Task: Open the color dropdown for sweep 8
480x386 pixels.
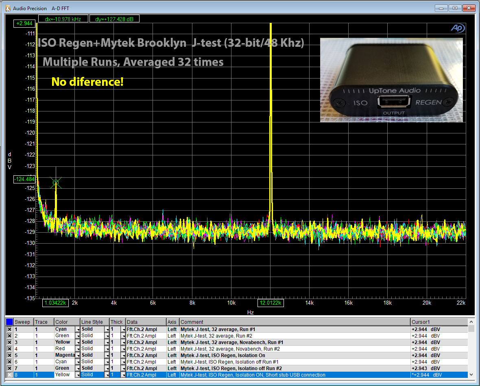Action: tap(77, 375)
